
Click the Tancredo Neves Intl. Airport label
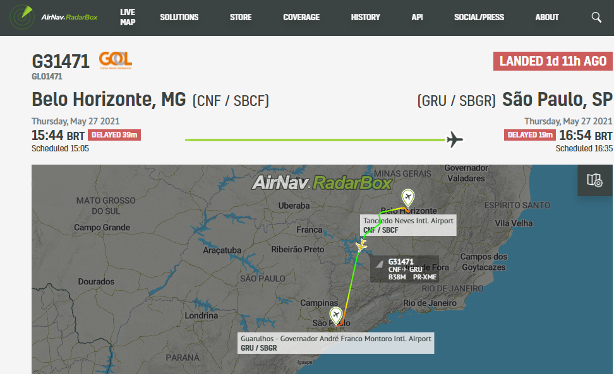click(x=408, y=225)
